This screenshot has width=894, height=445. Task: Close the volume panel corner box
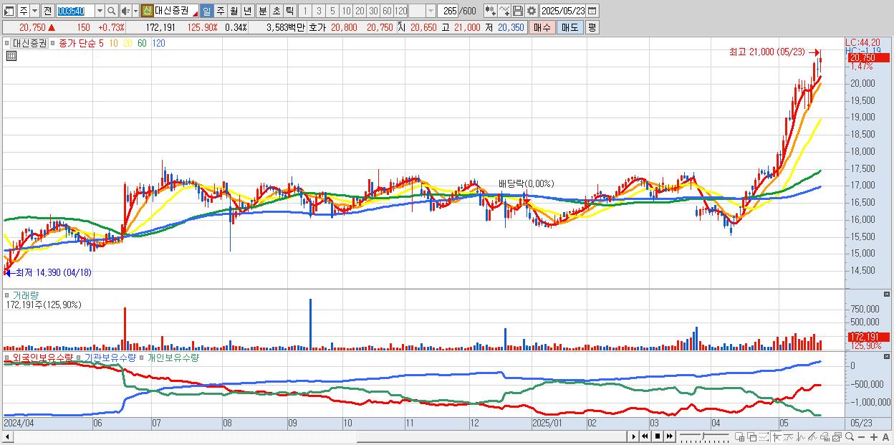887,294
